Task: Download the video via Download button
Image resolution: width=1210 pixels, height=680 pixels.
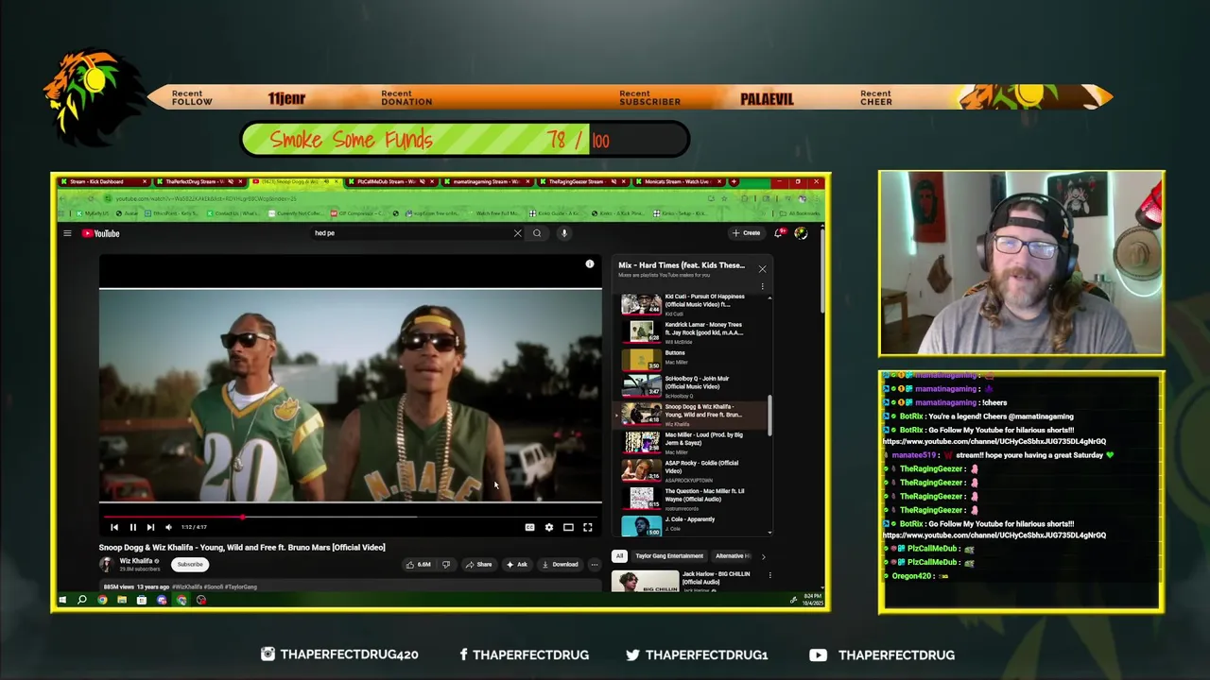Action: [561, 565]
